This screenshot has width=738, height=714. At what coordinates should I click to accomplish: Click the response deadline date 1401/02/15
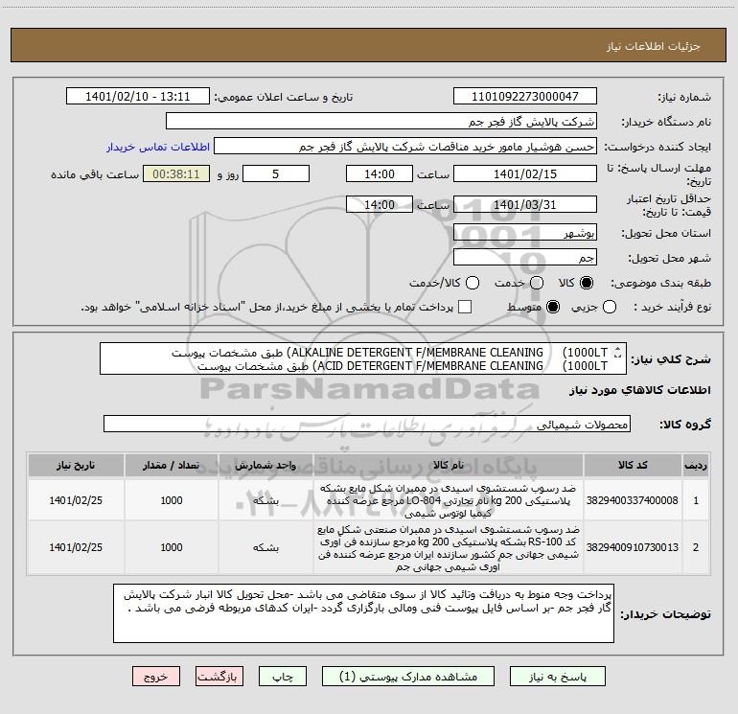pos(525,173)
